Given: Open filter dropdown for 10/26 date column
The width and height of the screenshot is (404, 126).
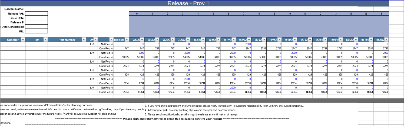Looking at the screenshot, I should pyautogui.click(x=386, y=40).
